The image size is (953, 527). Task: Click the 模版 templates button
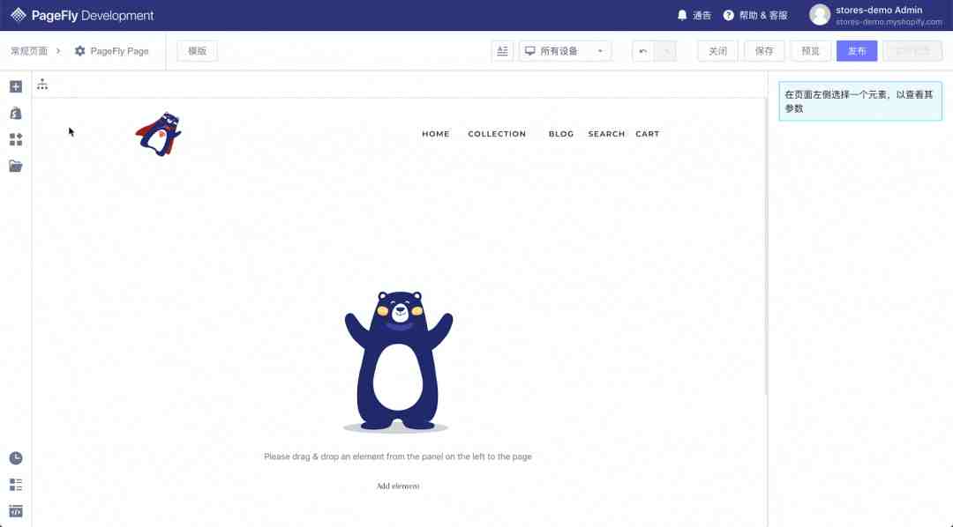coord(197,51)
